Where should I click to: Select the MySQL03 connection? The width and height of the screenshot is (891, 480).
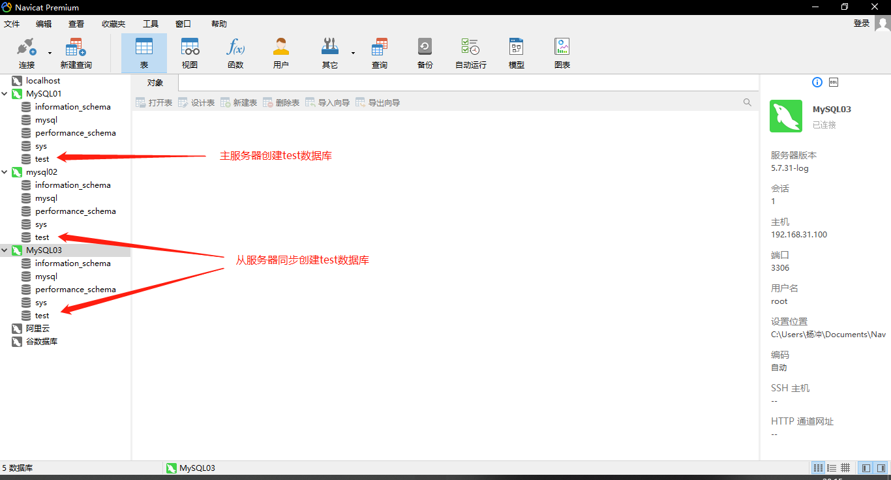(x=44, y=250)
